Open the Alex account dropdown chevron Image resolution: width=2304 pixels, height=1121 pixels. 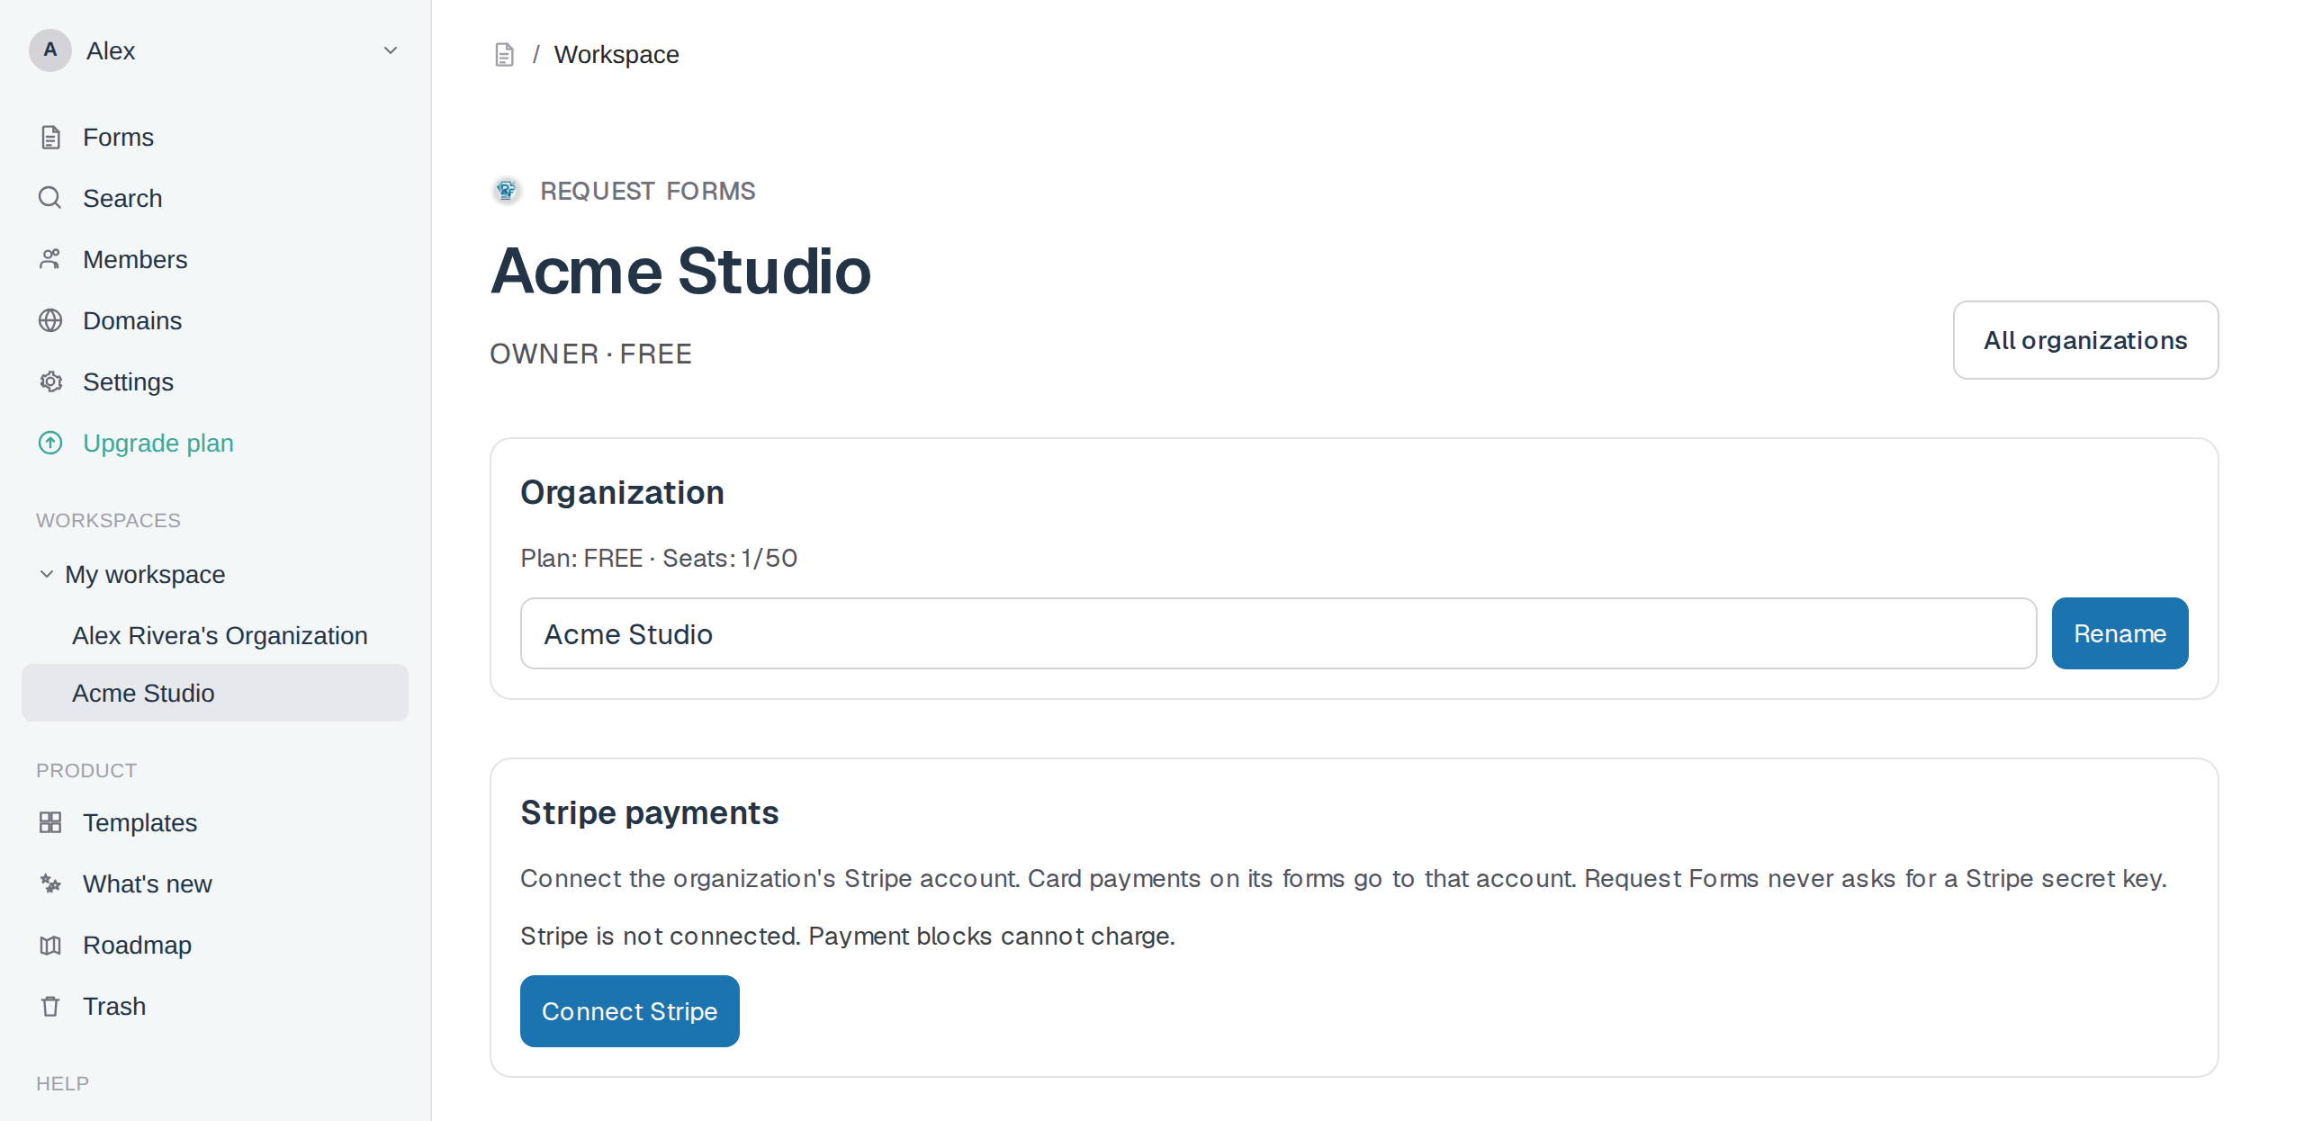click(x=391, y=50)
